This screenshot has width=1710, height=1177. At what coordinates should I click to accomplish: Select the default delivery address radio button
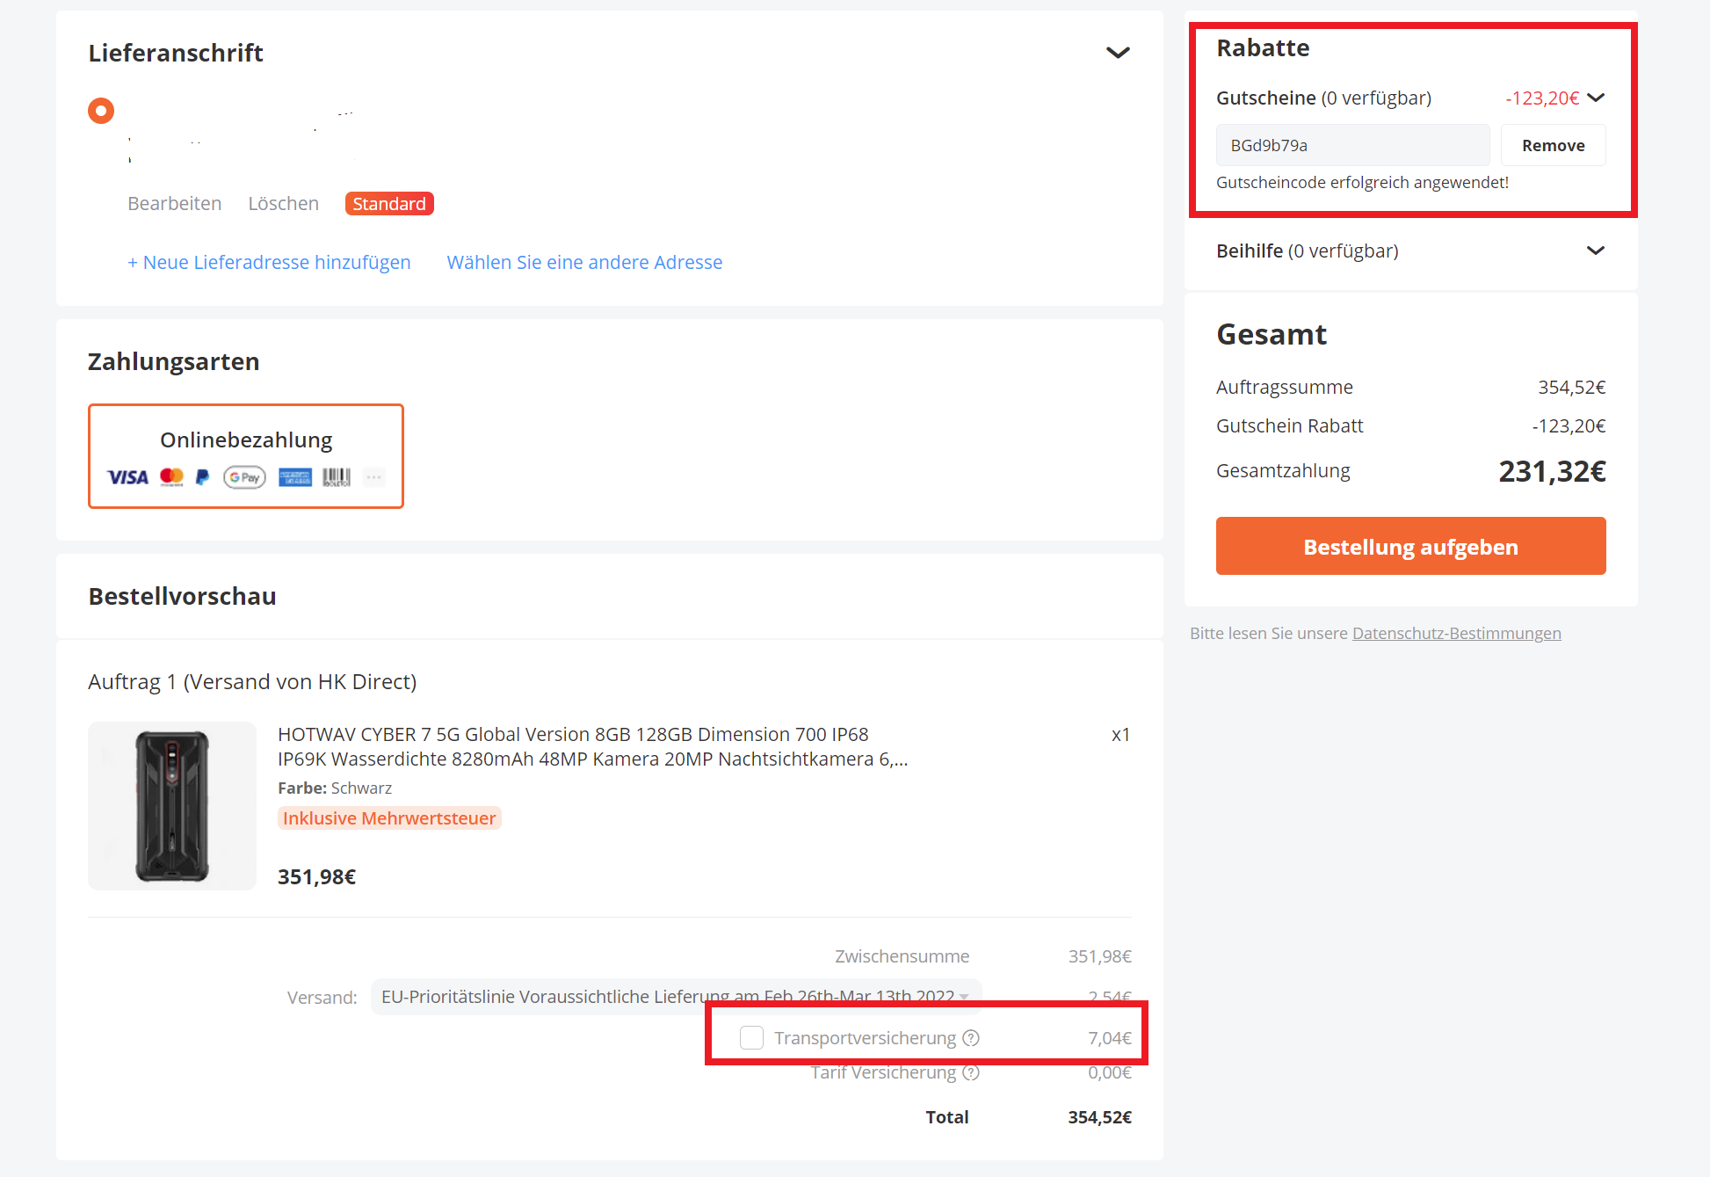101,111
